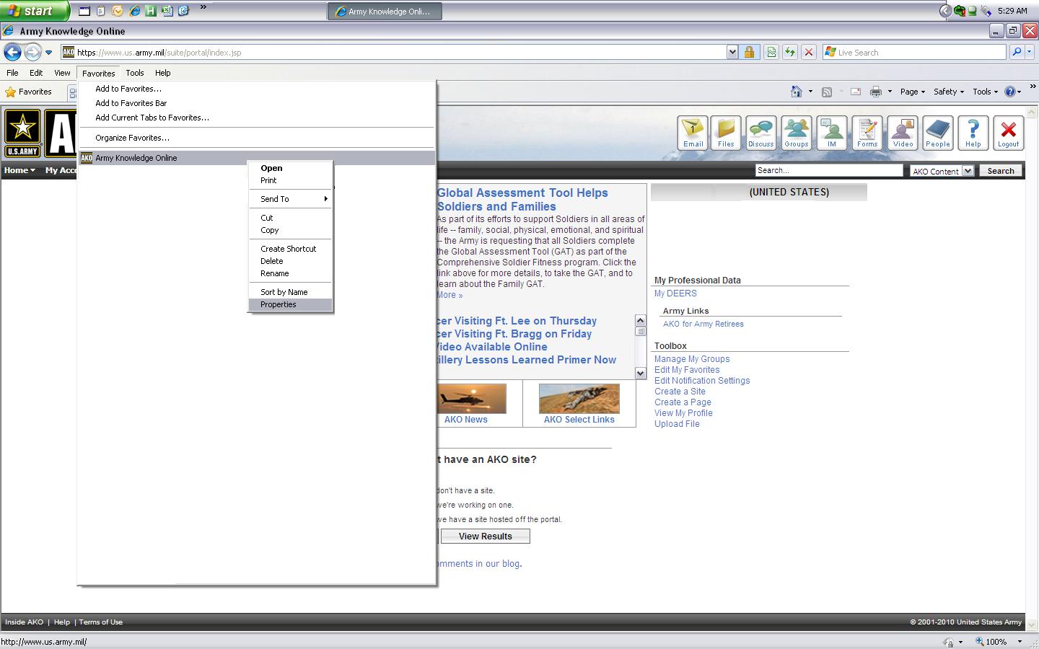Click the People directory icon

pos(937,133)
